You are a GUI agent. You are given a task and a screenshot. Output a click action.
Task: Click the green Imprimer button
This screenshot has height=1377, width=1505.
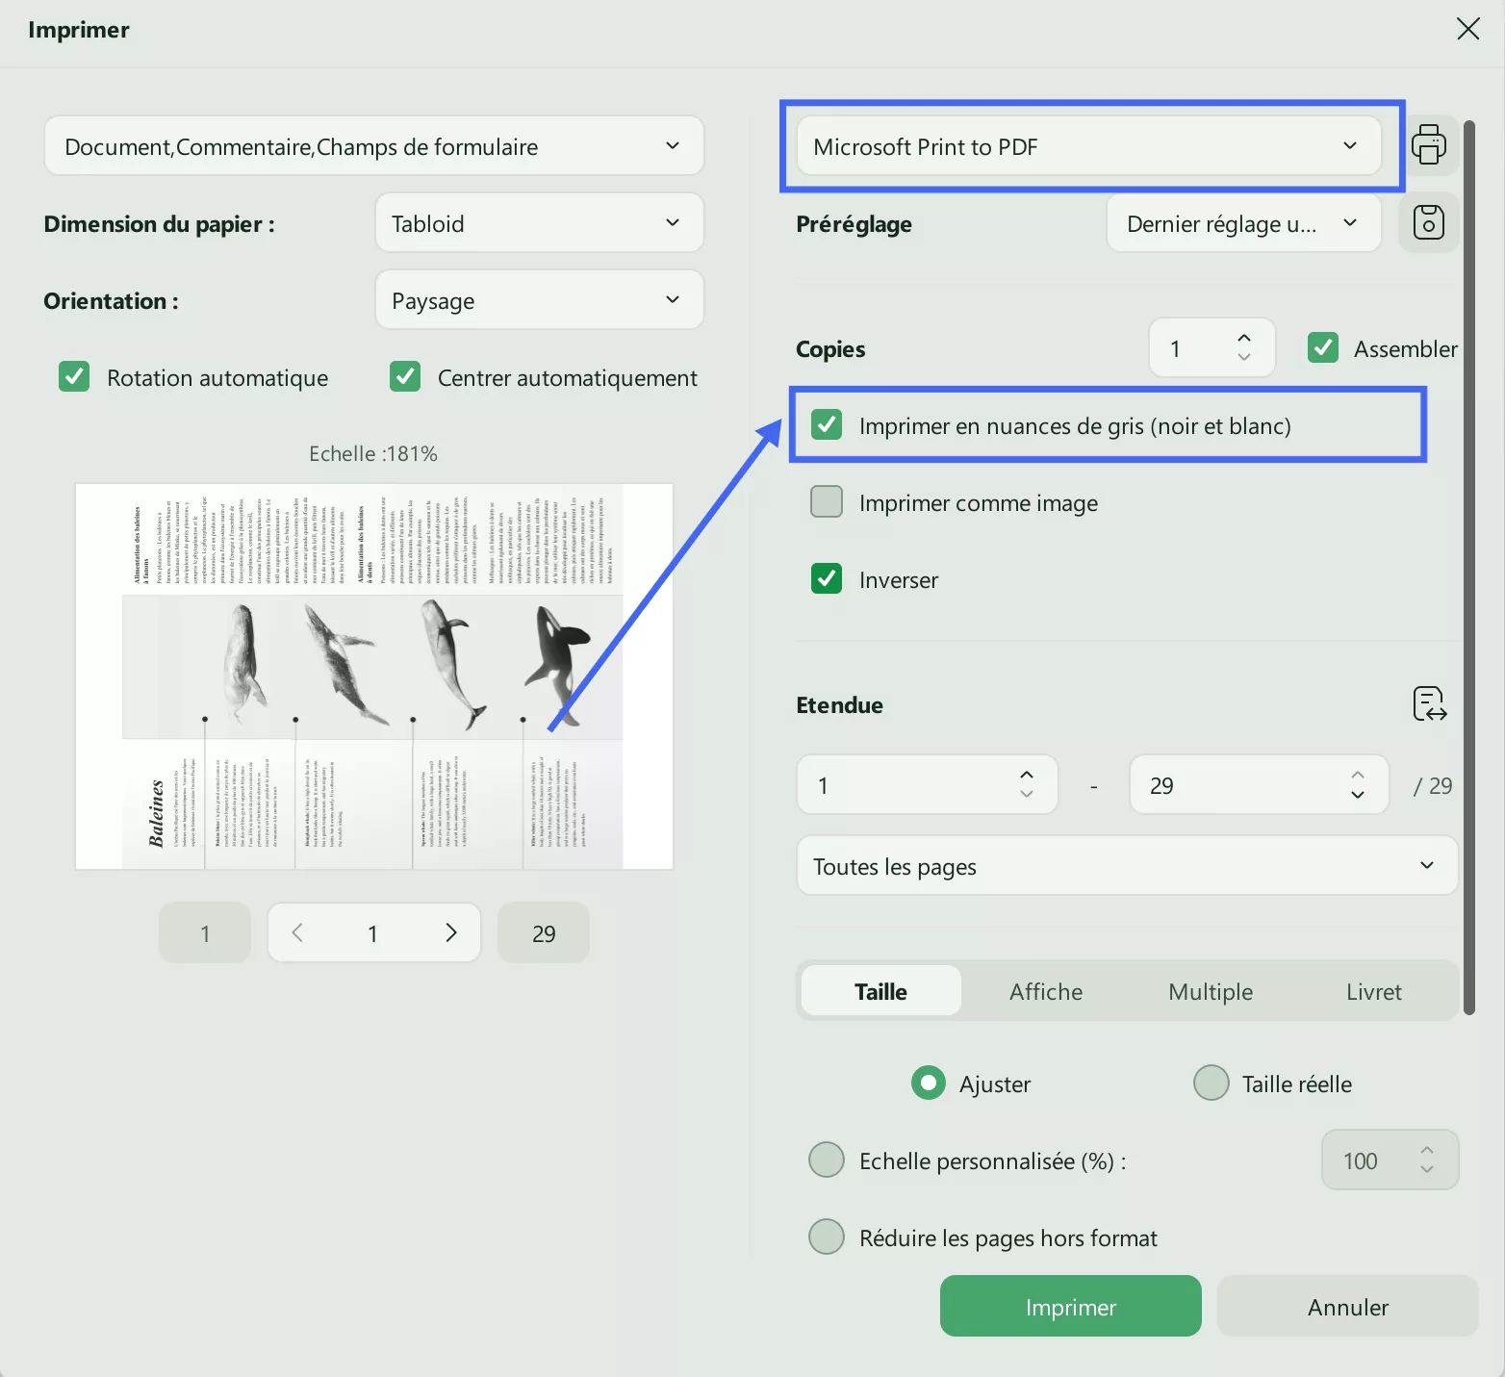[1070, 1306]
